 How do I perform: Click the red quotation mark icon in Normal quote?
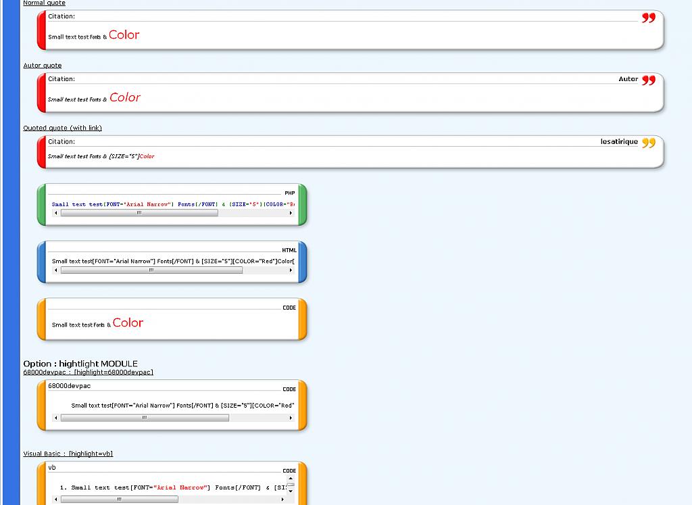(648, 18)
